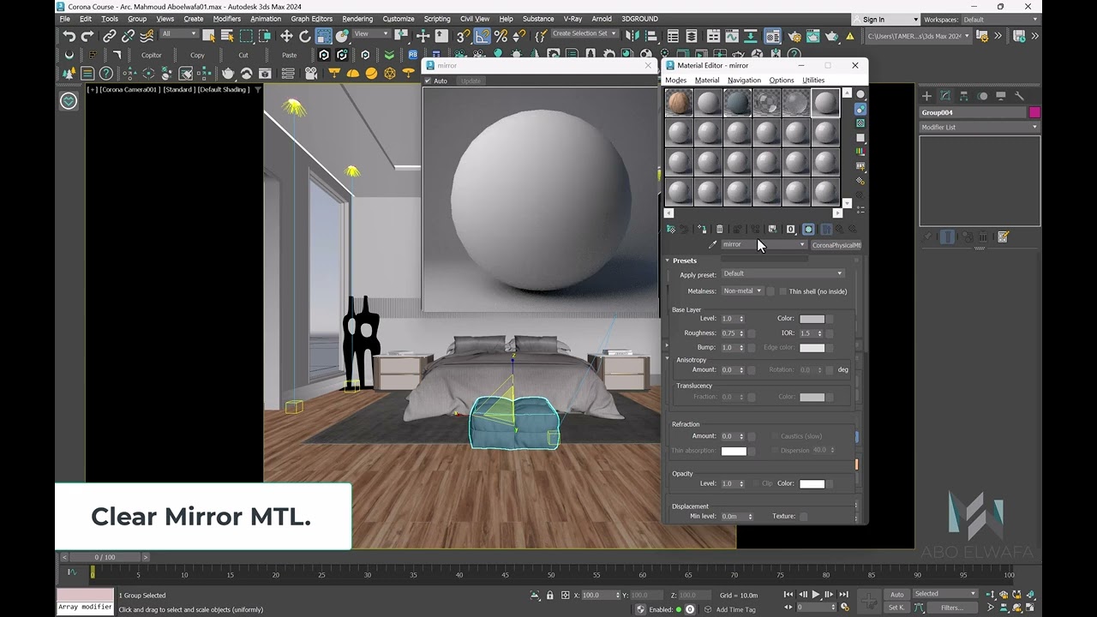
Task: Open the Apply preset Default dropdown
Action: 782,273
